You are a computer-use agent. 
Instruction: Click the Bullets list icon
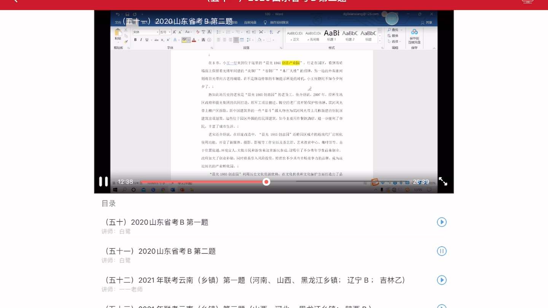click(x=219, y=32)
